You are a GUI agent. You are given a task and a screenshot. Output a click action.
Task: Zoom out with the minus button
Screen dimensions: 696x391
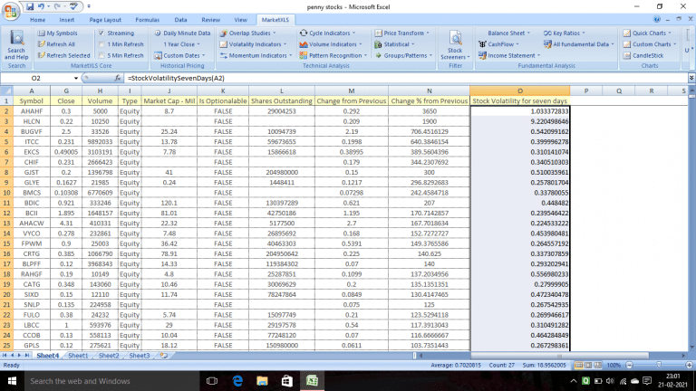[630, 366]
